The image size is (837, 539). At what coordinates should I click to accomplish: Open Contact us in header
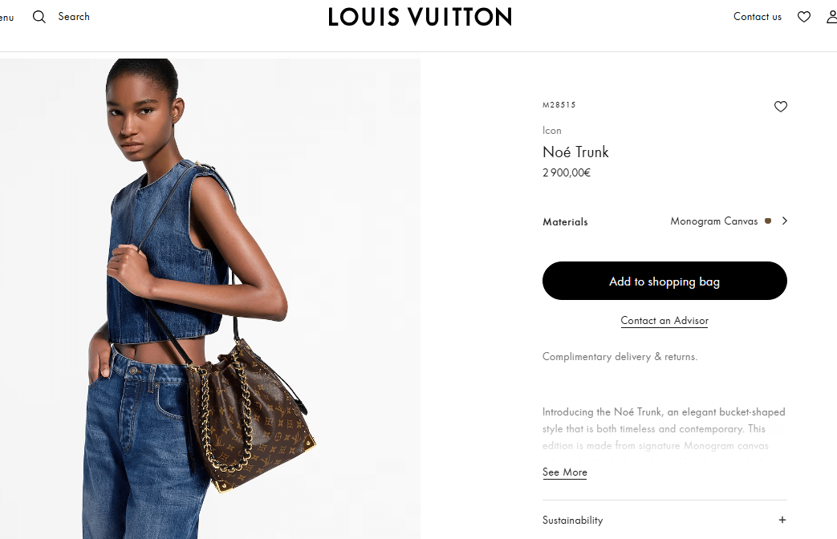[757, 17]
